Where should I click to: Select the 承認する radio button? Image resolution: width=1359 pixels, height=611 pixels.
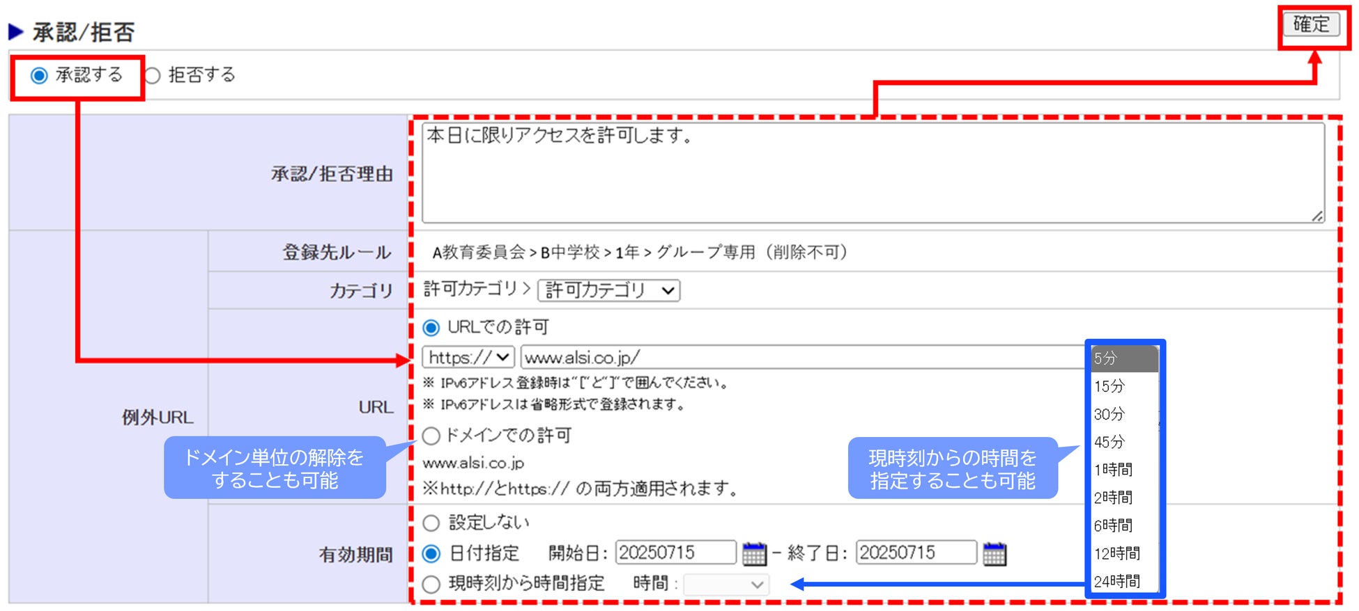39,75
